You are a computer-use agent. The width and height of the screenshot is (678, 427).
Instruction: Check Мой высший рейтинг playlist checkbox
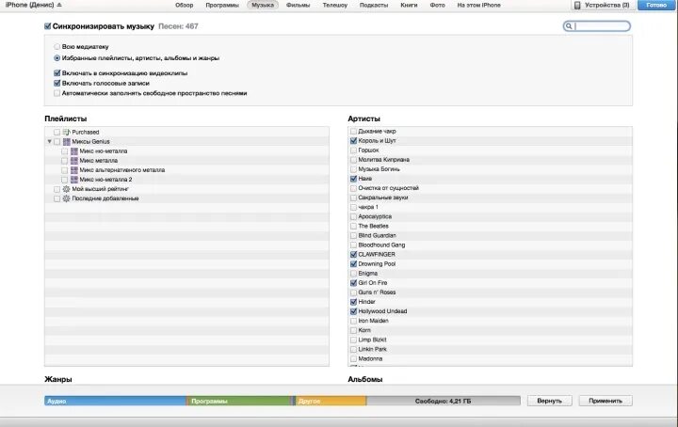click(x=56, y=189)
